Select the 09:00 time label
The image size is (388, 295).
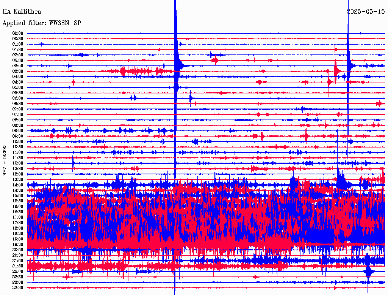click(x=18, y=131)
